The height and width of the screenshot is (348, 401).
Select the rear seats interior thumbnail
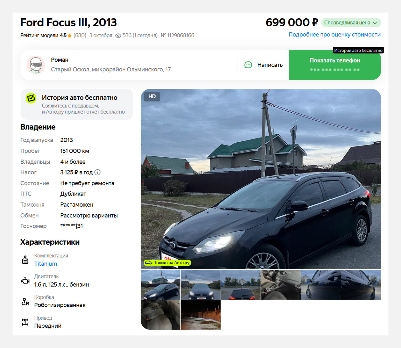pos(160,315)
